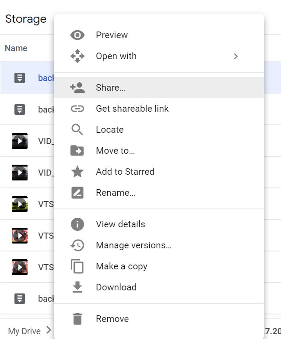
Task: Click the Download arrow icon
Action: tap(77, 287)
